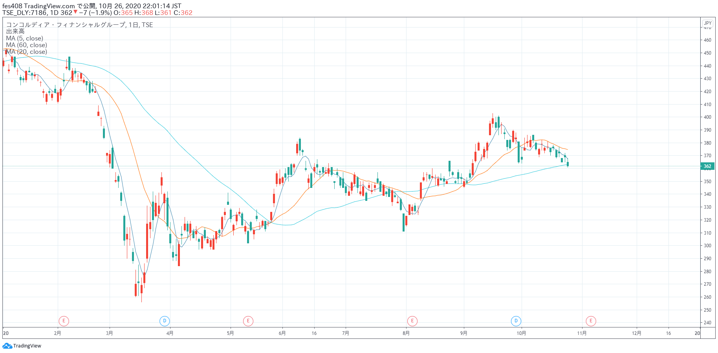Toggle the MA (5, close) indicator legend
Viewport: 718px width, 353px height.
pyautogui.click(x=24, y=39)
